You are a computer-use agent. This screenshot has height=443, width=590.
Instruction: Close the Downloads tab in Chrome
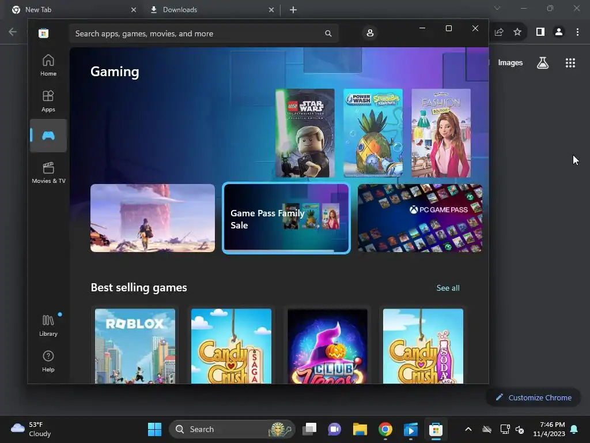[x=271, y=10]
